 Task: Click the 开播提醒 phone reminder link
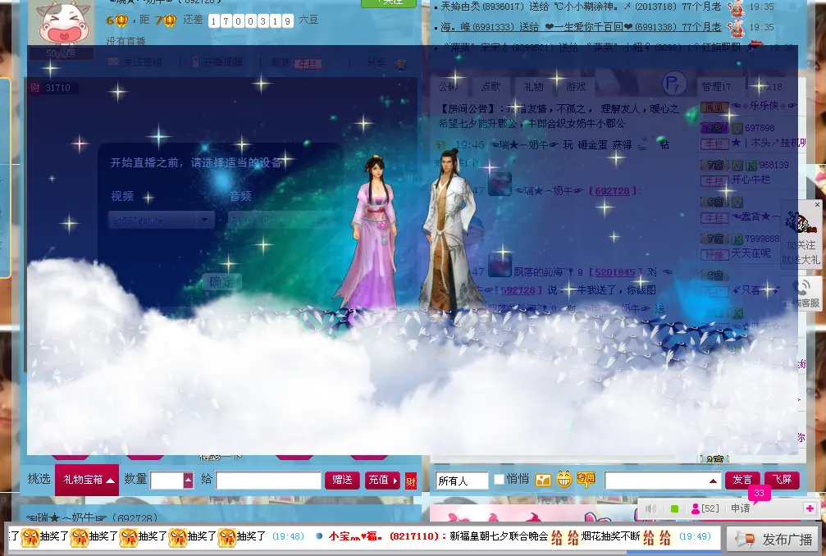tap(217, 62)
